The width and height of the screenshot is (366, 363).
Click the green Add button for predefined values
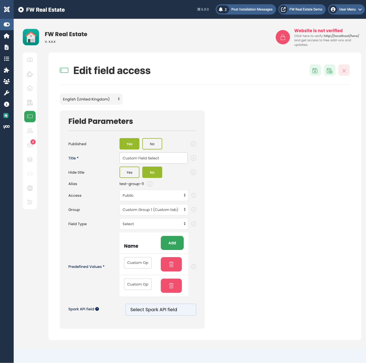click(x=172, y=243)
